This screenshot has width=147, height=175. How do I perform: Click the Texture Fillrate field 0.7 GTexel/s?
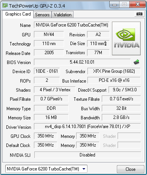[121, 99]
